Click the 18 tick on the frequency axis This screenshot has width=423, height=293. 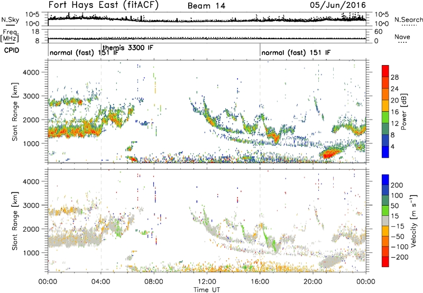35,32
